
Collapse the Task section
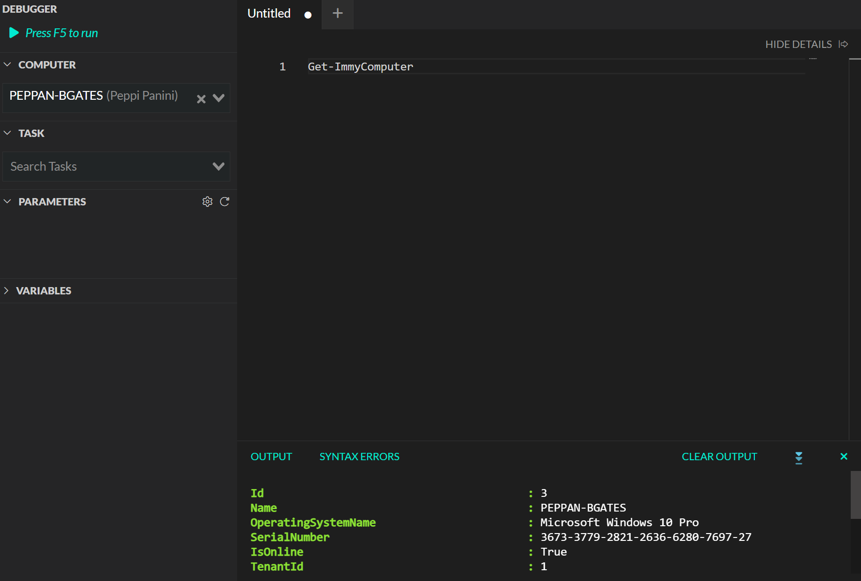pos(7,133)
